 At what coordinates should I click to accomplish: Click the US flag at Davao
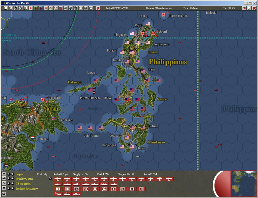click(x=132, y=147)
